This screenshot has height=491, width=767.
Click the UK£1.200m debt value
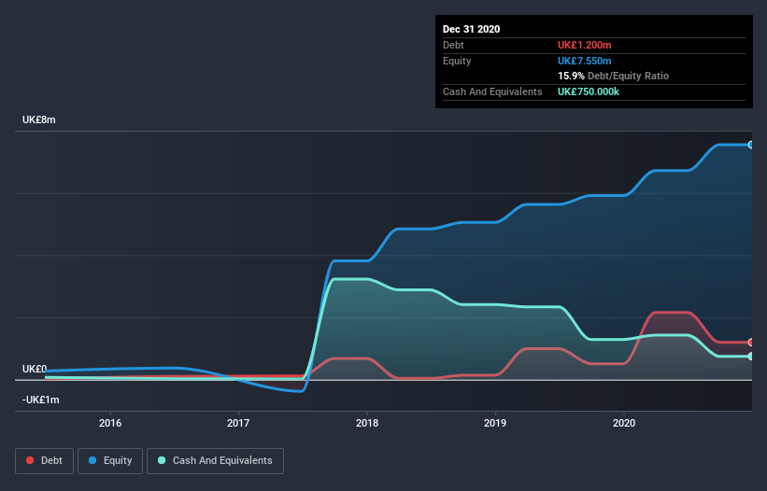pos(585,45)
